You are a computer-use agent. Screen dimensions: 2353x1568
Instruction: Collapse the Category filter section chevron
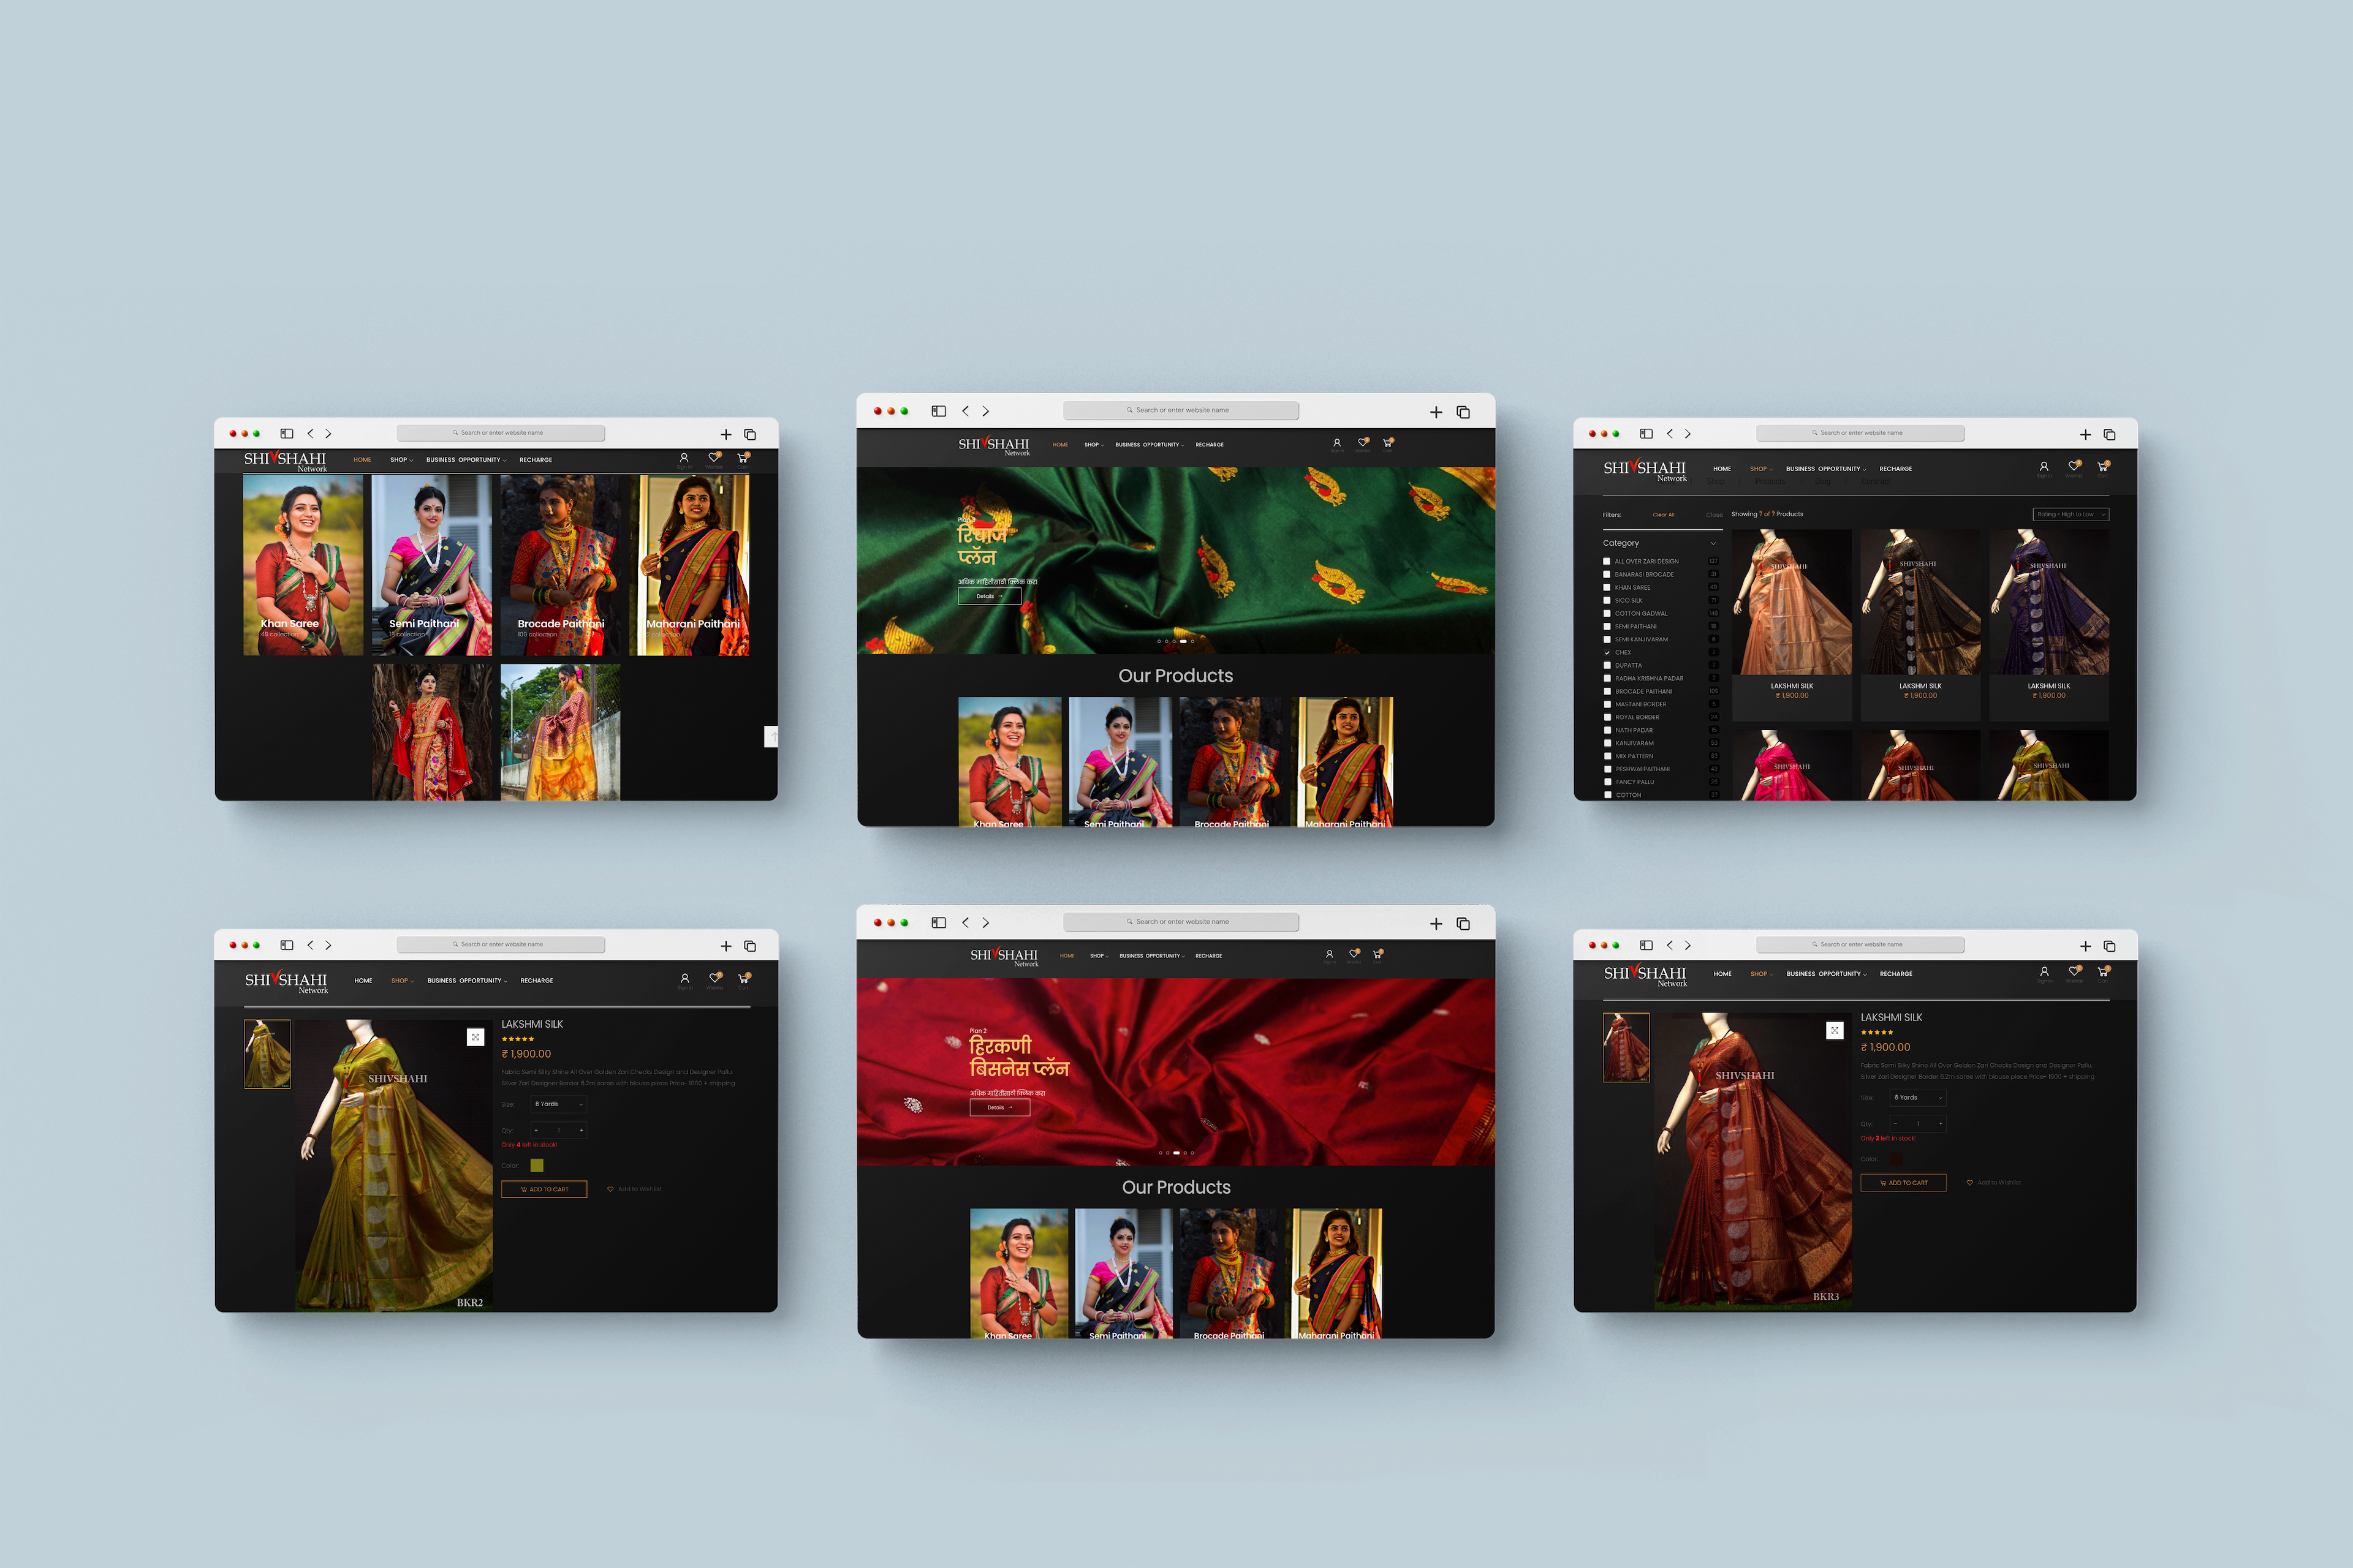[x=1713, y=543]
